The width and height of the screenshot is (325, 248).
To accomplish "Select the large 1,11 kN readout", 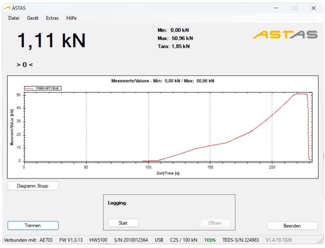I will pos(51,41).
